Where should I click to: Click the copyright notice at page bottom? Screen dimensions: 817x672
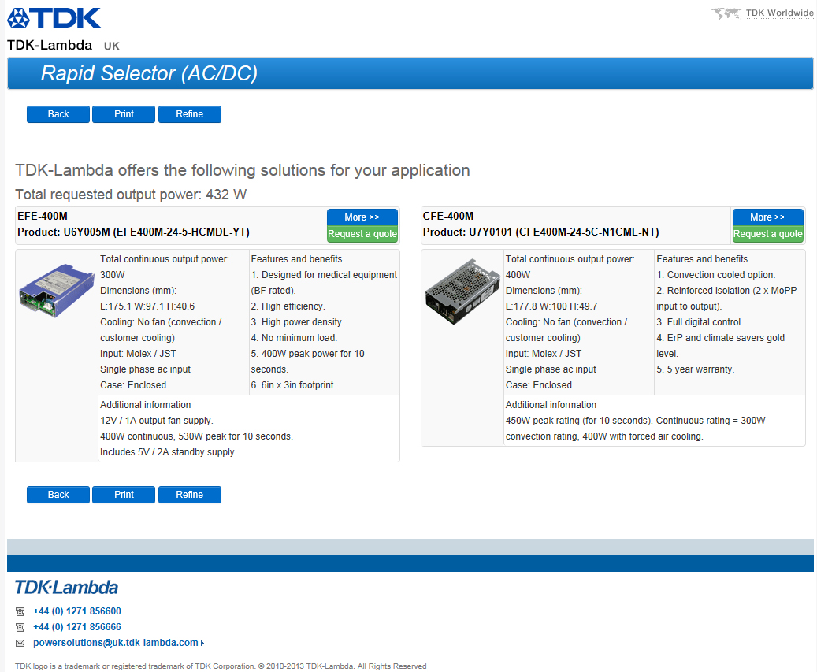(221, 666)
